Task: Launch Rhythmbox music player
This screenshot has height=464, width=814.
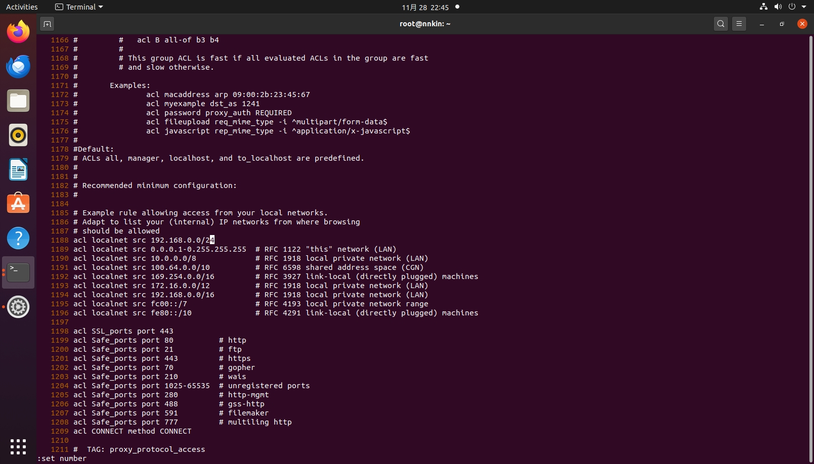Action: point(18,135)
